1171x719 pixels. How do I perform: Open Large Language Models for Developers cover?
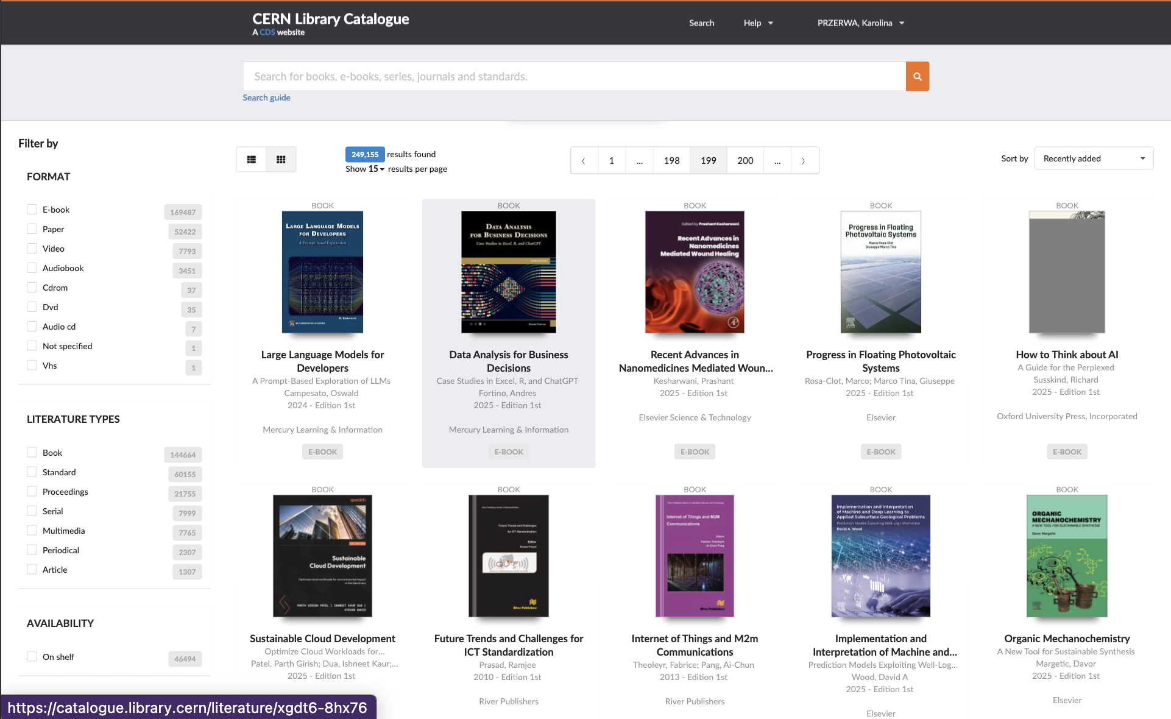click(x=322, y=272)
